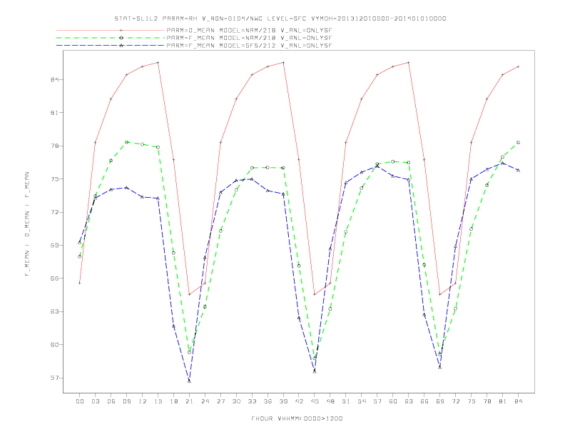Click the x-axis tick label 24
565x437 pixels.
click(x=205, y=401)
